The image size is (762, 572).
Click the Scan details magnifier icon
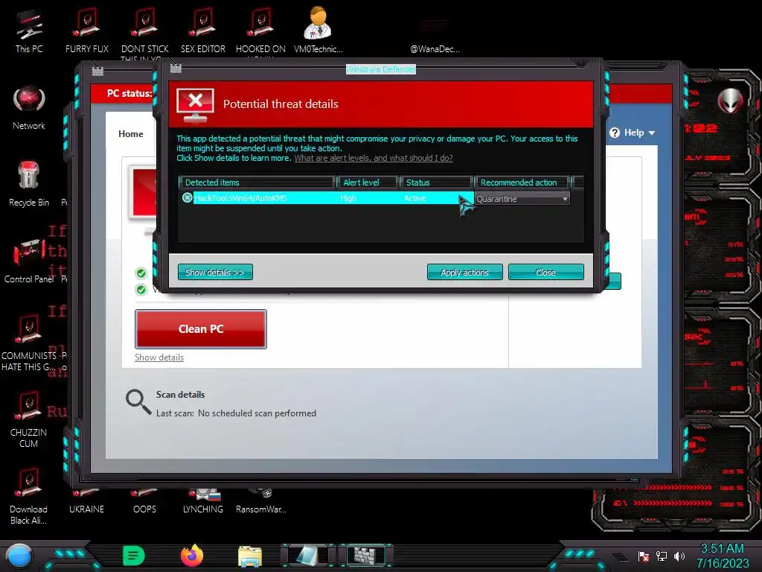point(138,401)
